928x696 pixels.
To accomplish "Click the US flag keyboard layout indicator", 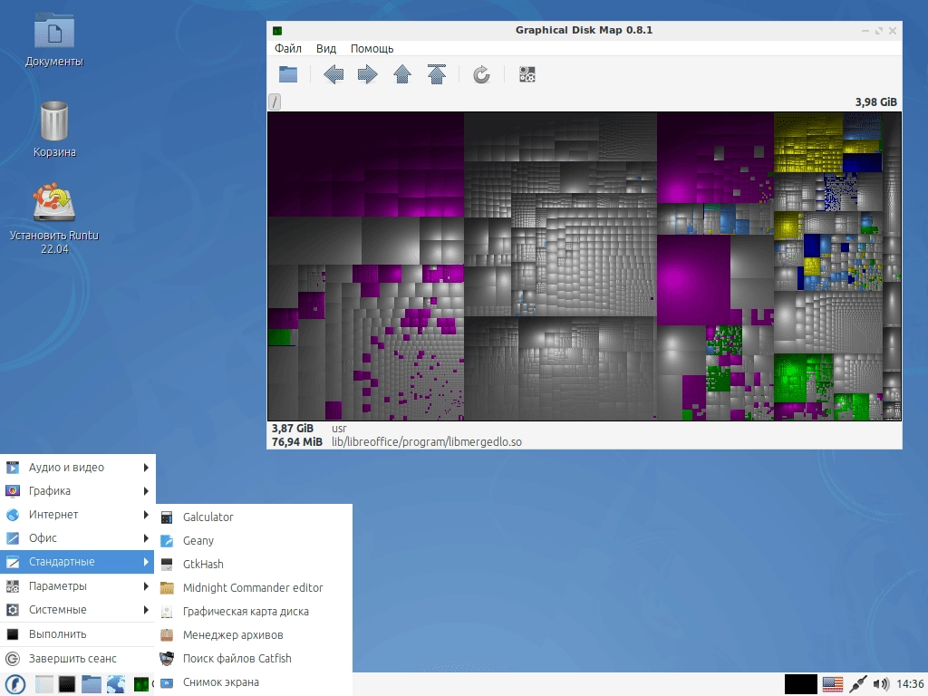I will [833, 684].
